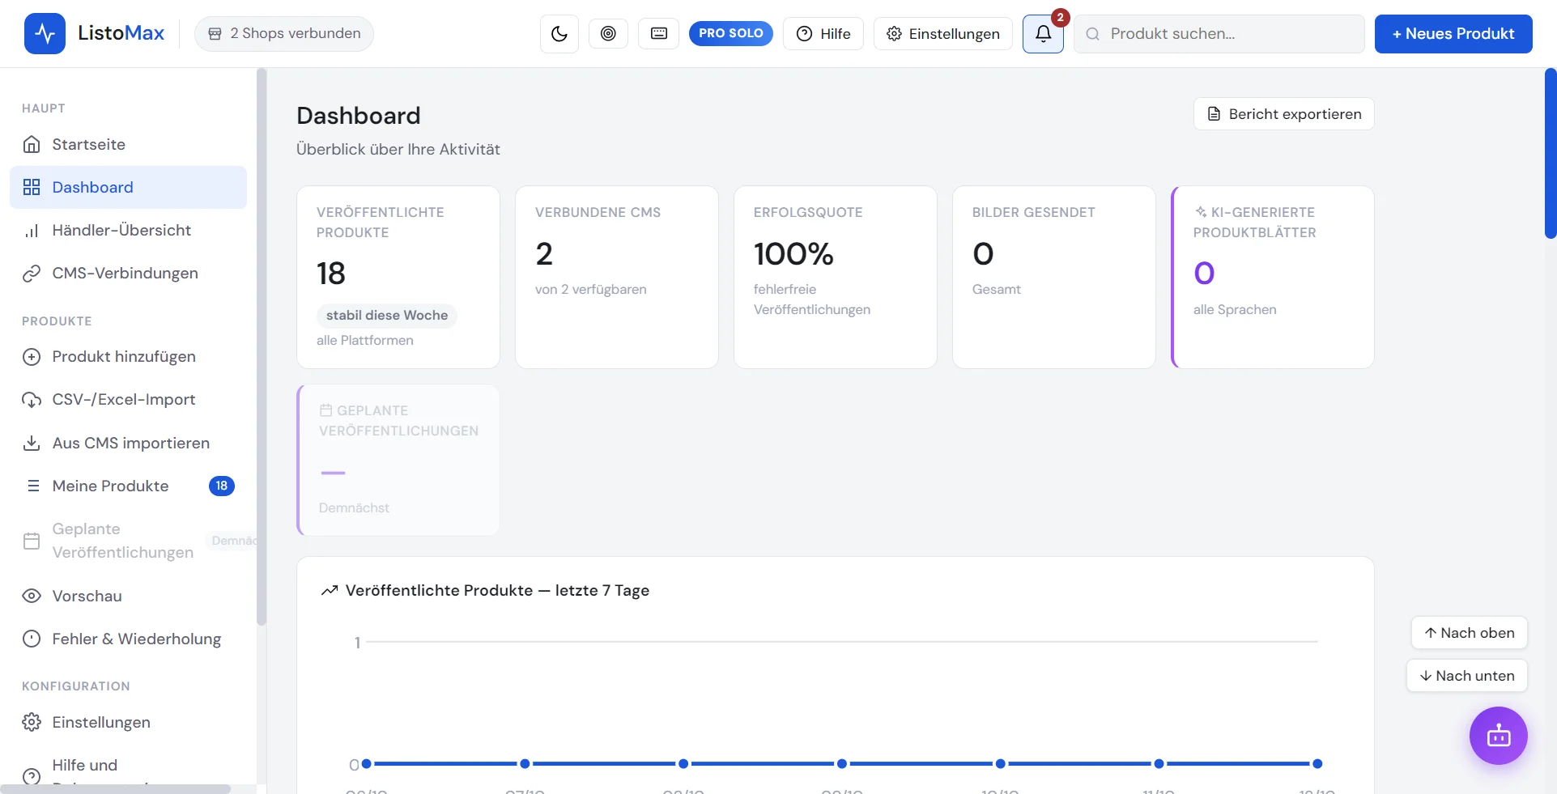Open Meine Produkte sidebar item
The width and height of the screenshot is (1557, 794).
(x=128, y=486)
